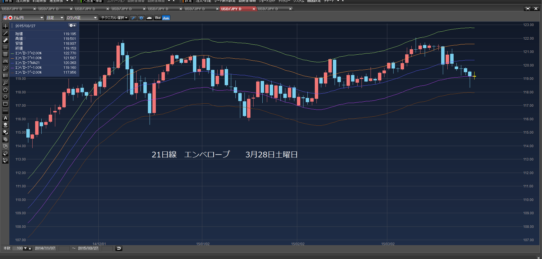Viewport: 542px width, 259px height.
Task: Select the Fibonacci arc tool
Action: [5, 61]
